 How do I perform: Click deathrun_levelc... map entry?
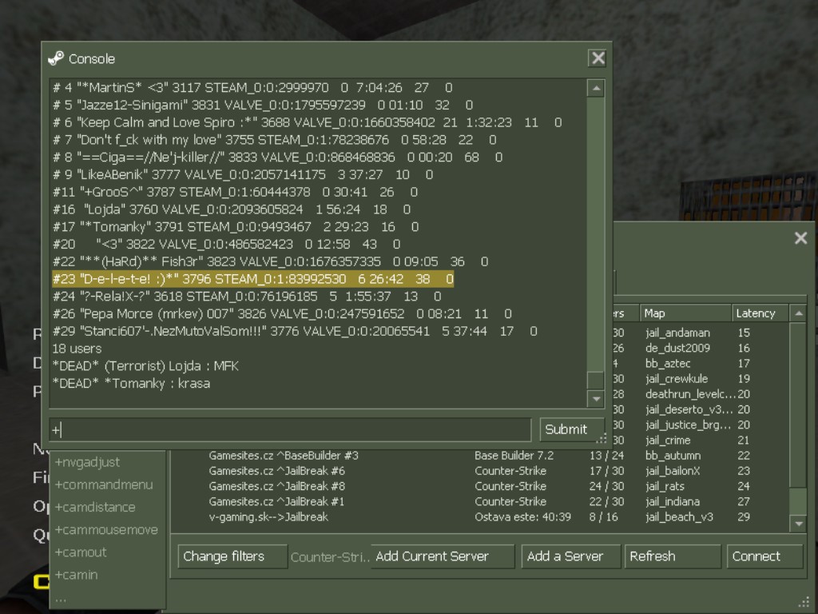(691, 394)
